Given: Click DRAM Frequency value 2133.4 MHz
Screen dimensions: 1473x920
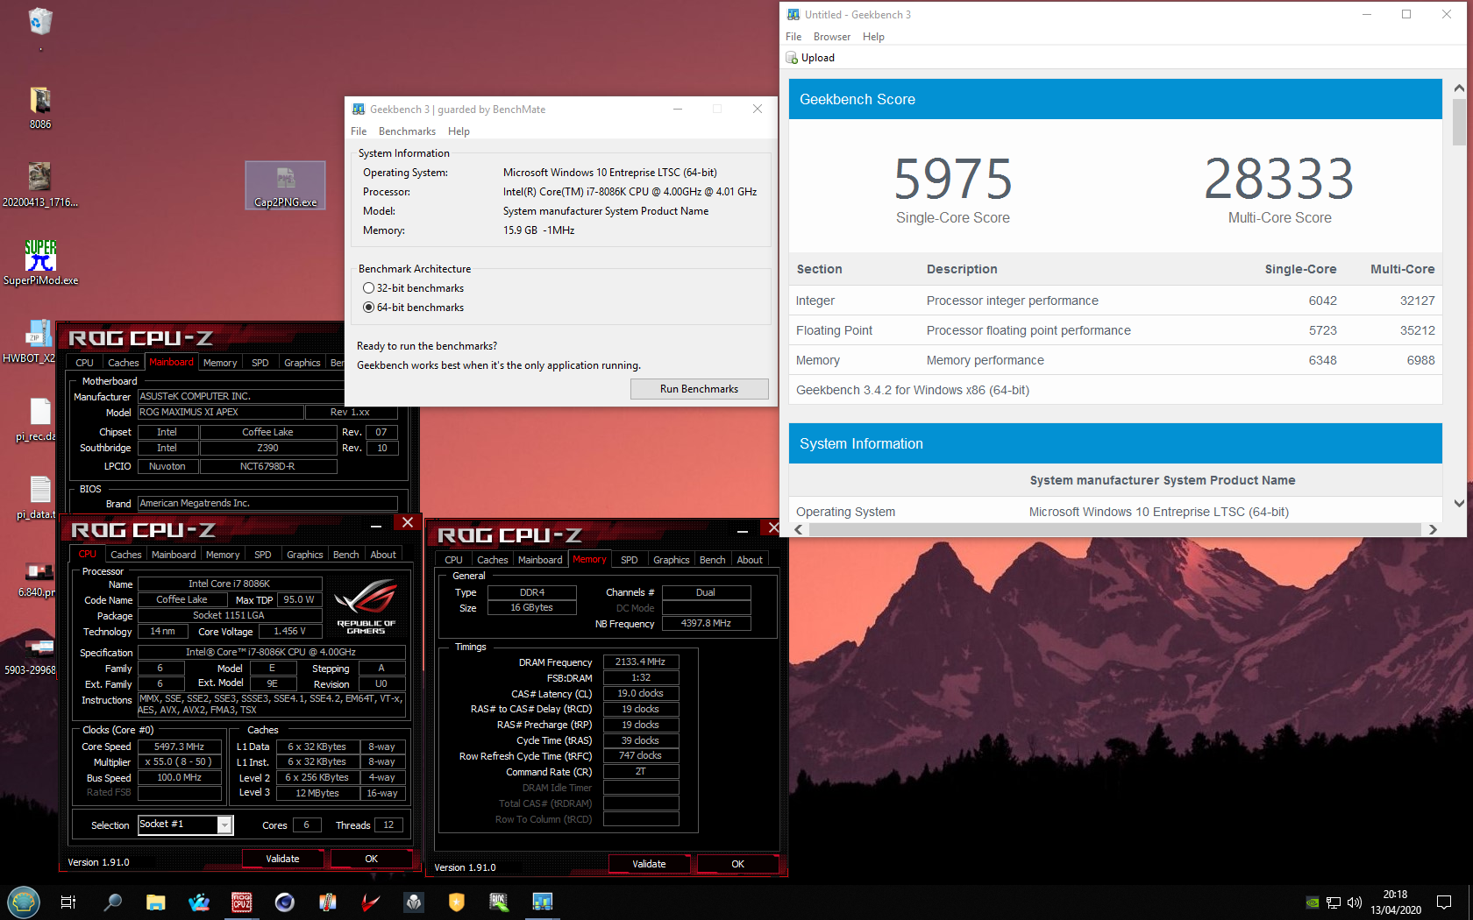Looking at the screenshot, I should point(640,662).
